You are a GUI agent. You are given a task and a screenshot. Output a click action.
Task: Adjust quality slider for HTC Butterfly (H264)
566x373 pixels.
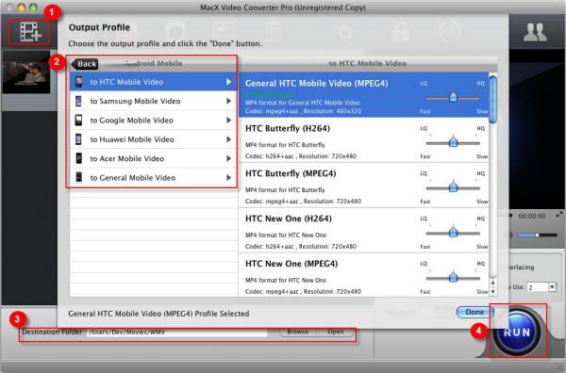(453, 142)
